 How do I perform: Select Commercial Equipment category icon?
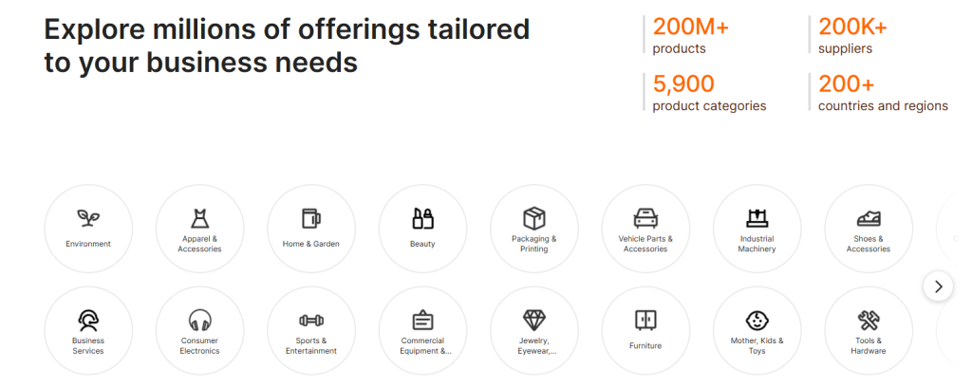click(422, 321)
